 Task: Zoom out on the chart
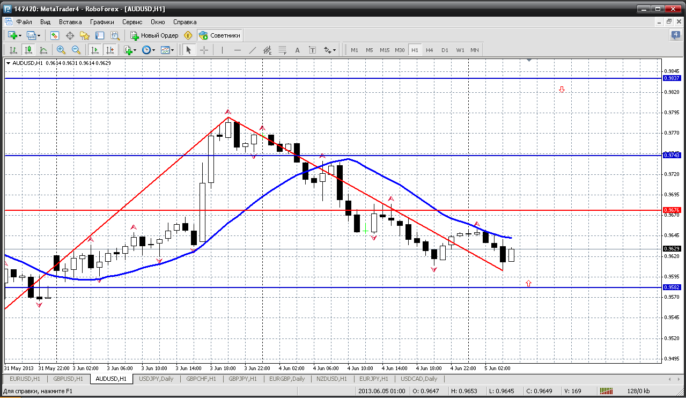pos(76,50)
